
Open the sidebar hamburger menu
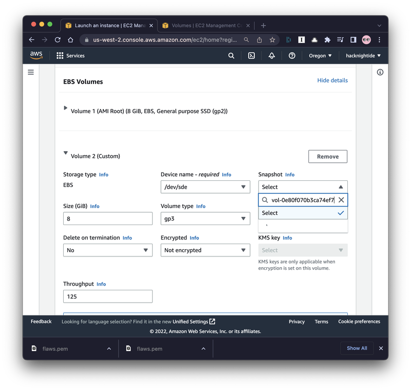click(x=31, y=72)
